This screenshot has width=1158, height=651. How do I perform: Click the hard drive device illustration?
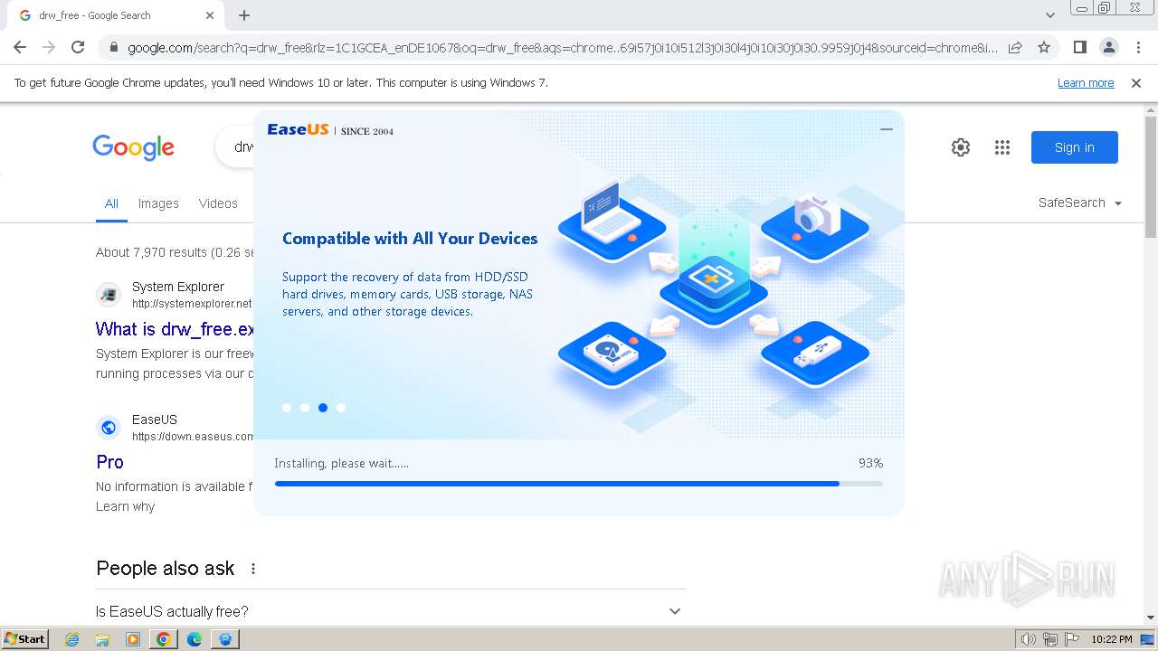click(612, 354)
